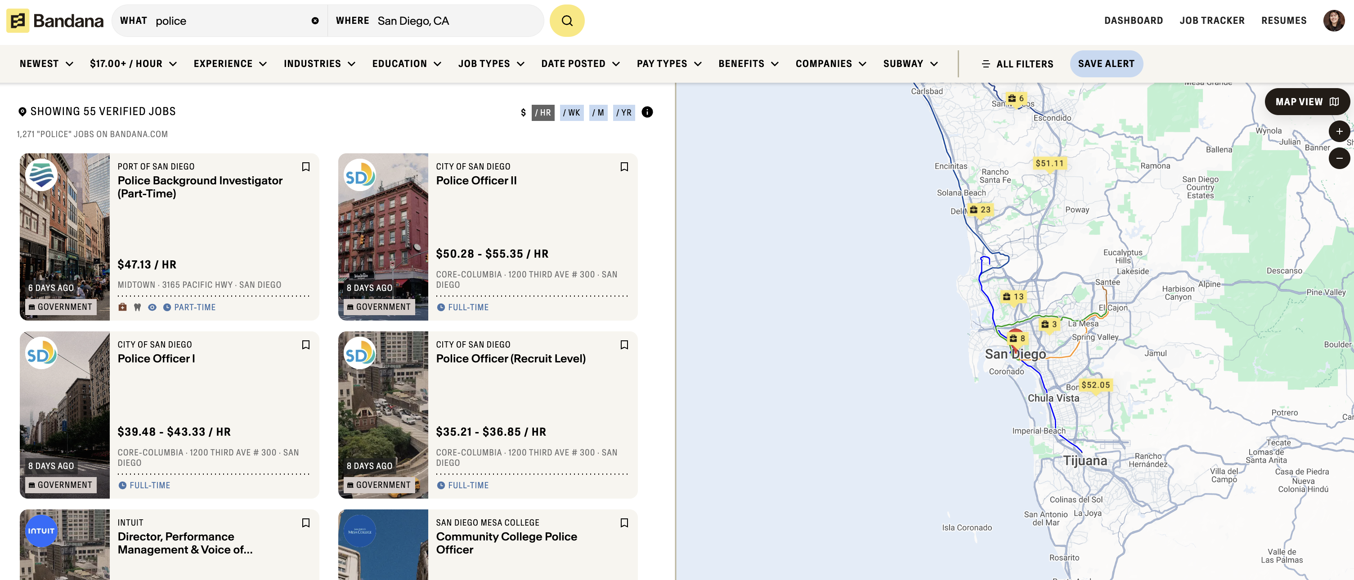Expand the Job Types filter dropdown
The width and height of the screenshot is (1354, 580).
pyautogui.click(x=491, y=63)
